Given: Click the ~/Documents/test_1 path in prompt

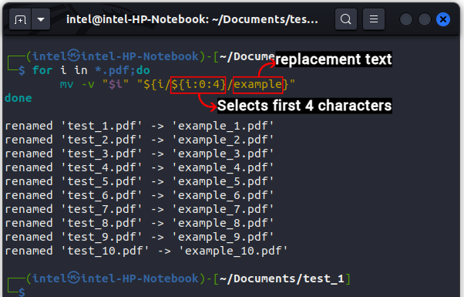Looking at the screenshot, I should 282,278.
